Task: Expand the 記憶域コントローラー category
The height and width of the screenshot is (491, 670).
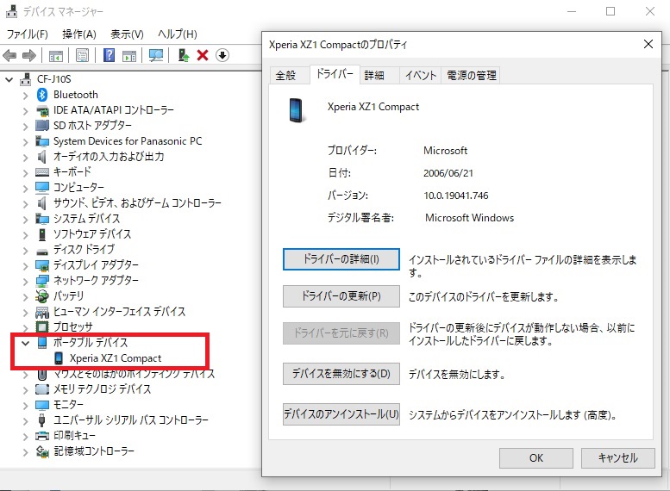Action: pos(26,451)
